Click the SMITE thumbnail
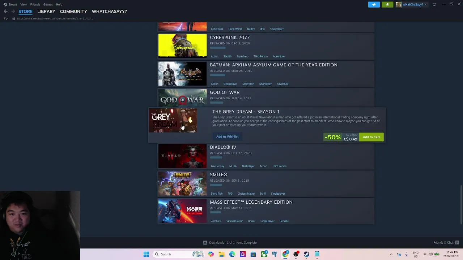 (x=182, y=183)
